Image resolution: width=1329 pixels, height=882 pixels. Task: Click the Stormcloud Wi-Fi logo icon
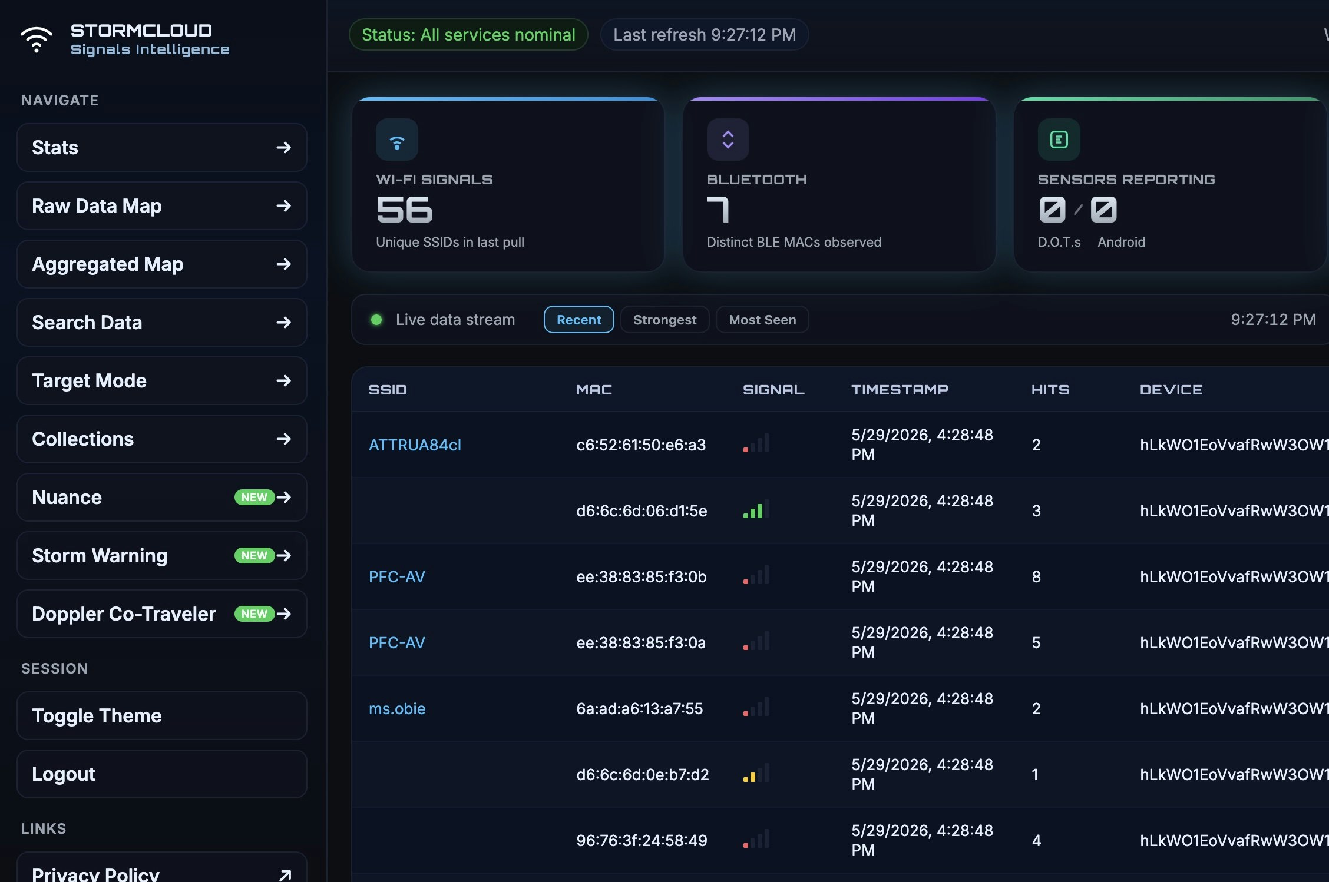tap(37, 39)
